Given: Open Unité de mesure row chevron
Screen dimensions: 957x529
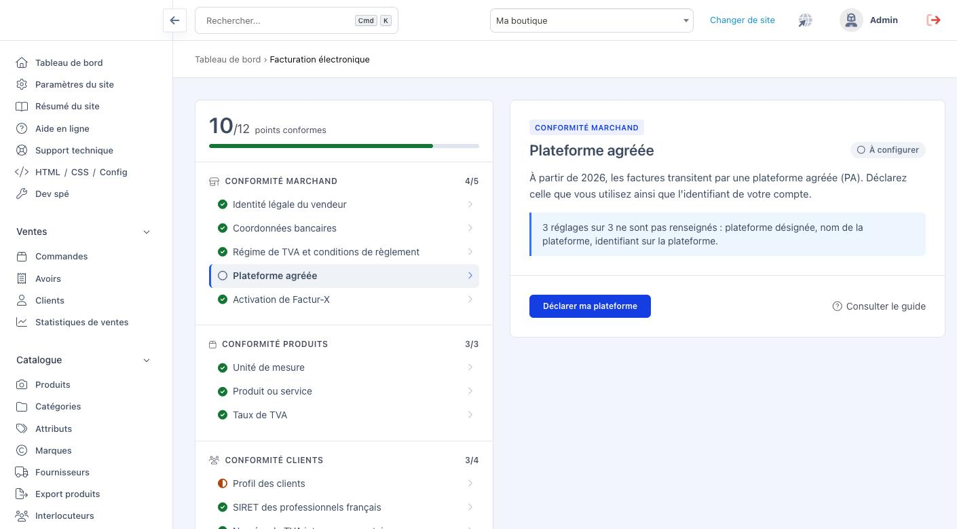Looking at the screenshot, I should (x=470, y=367).
